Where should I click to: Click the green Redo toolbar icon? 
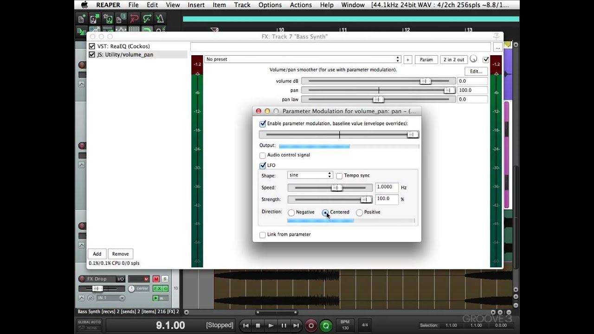pyautogui.click(x=147, y=19)
